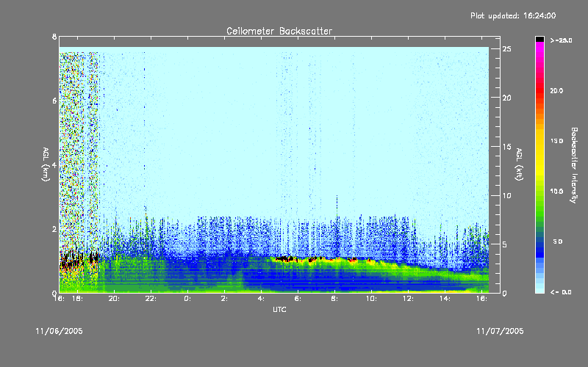Click the "5" tick on kft axis

pos(505,244)
